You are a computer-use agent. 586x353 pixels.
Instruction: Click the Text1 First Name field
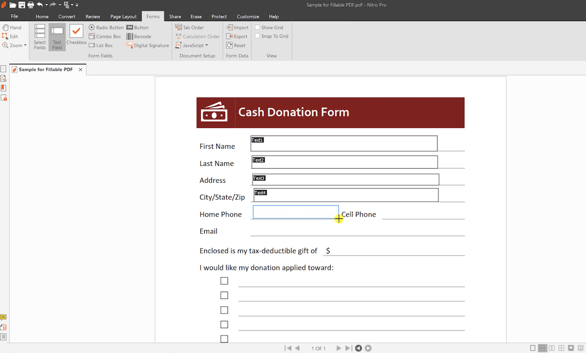coord(343,143)
